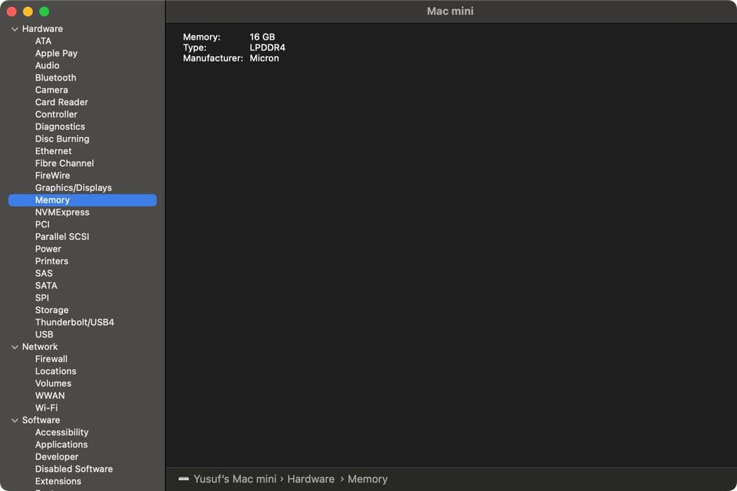Screen dimensions: 737x491
Task: Choose Thunderbolt/USB4 from Hardware list
Action: point(74,322)
